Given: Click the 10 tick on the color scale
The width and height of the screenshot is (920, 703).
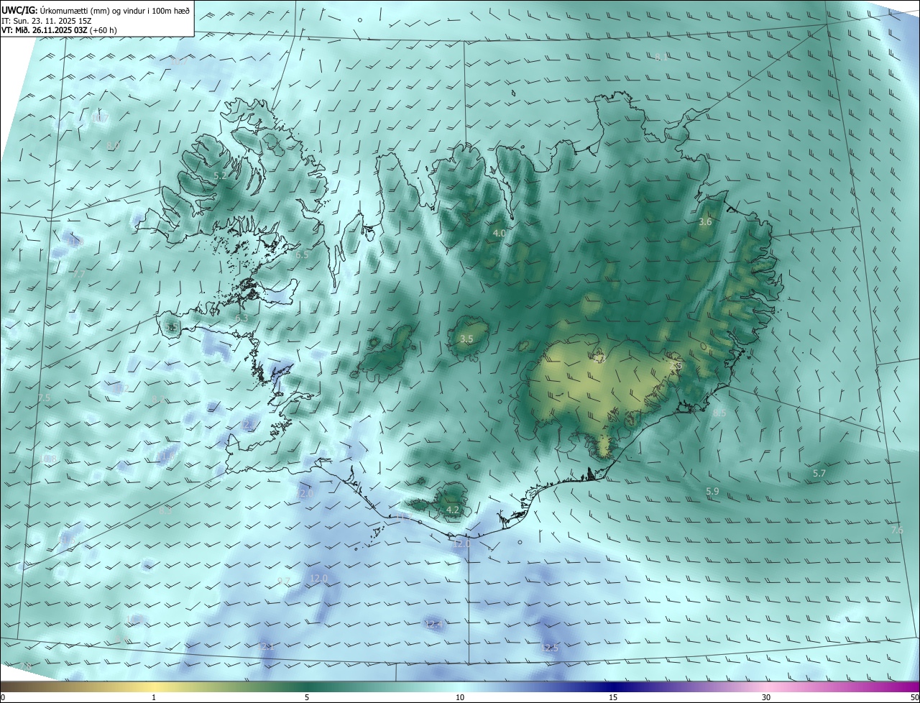Looking at the screenshot, I should click(460, 697).
